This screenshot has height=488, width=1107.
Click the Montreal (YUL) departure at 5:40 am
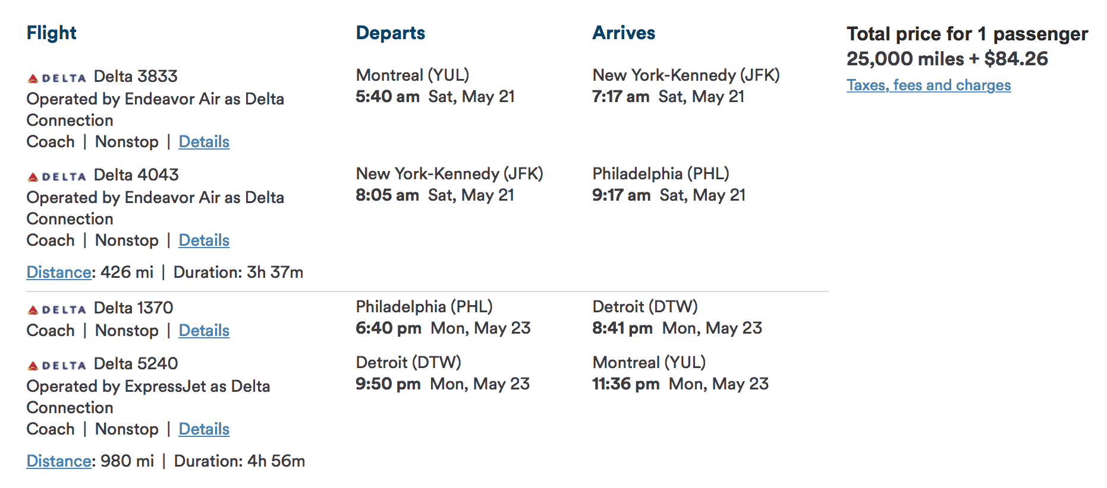[x=412, y=75]
